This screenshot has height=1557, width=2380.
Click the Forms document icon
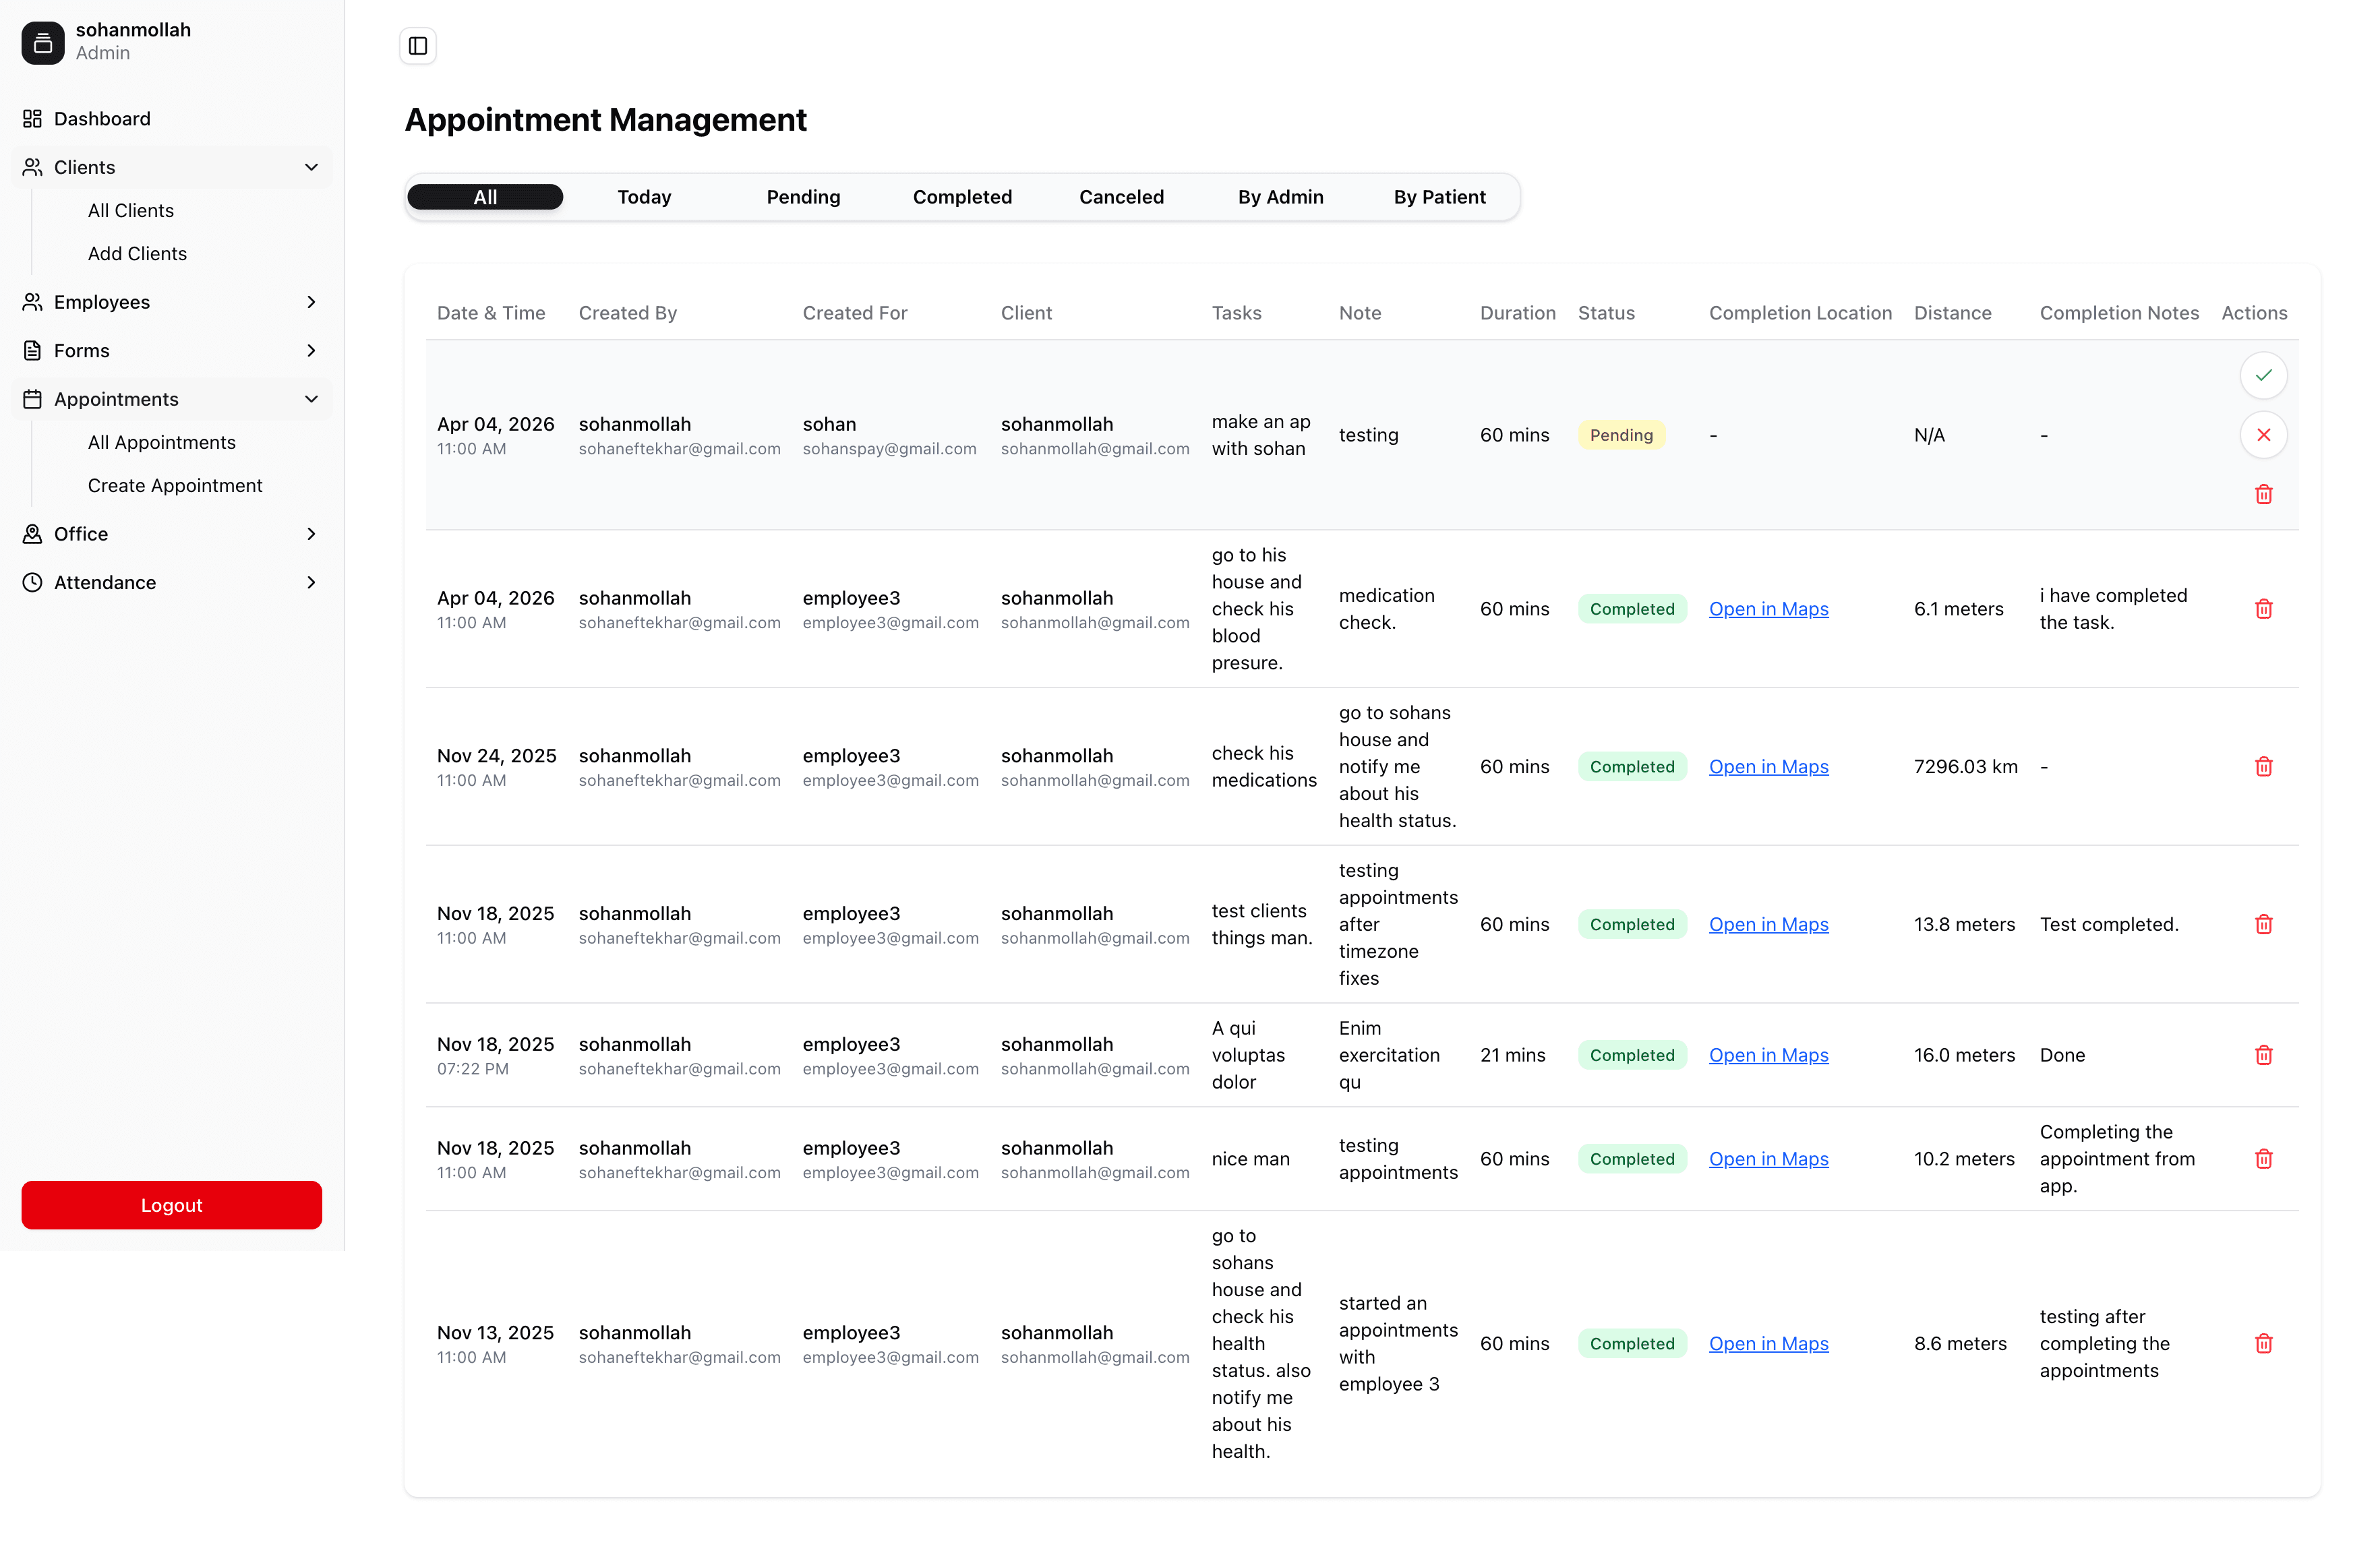point(32,350)
